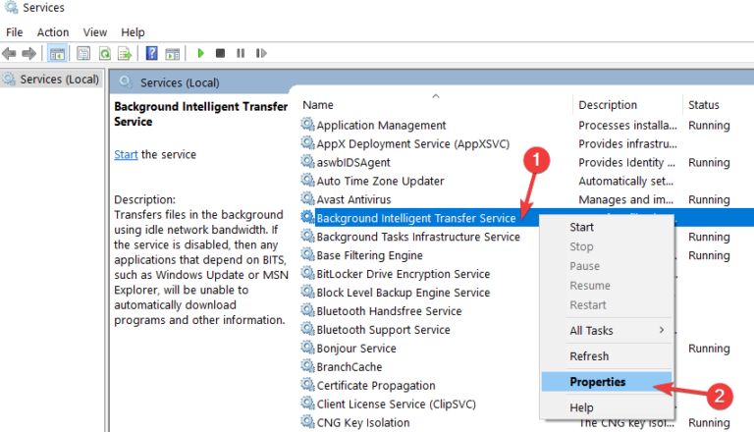This screenshot has width=754, height=432.
Task: Select Services (Local) in the left tree
Action: [57, 79]
